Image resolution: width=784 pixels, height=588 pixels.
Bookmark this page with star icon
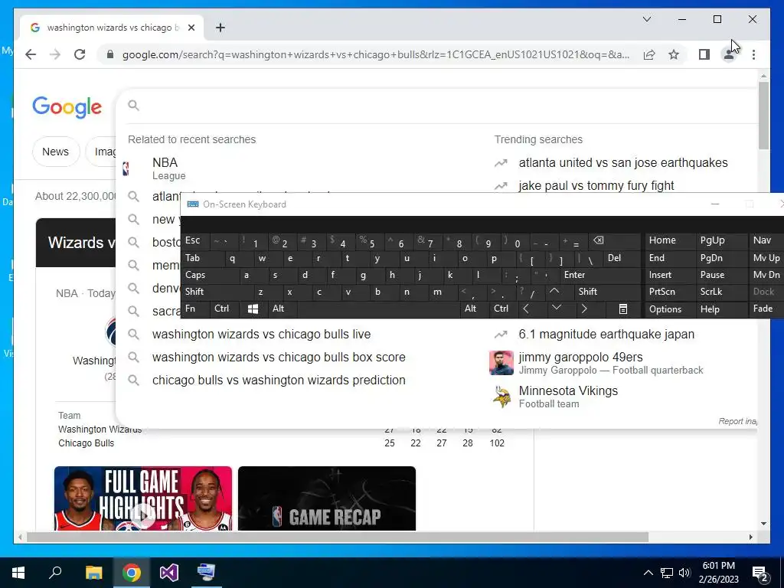(674, 54)
